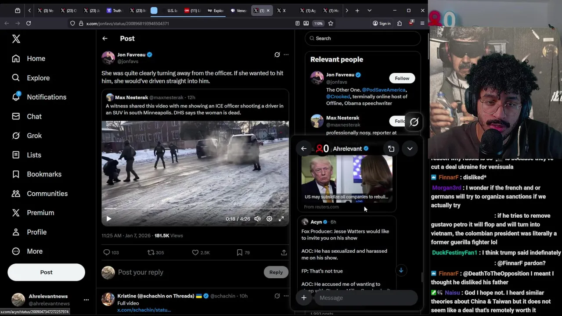Click the floating Grok slash icon
Screen dimensions: 562x316
tap(414, 122)
